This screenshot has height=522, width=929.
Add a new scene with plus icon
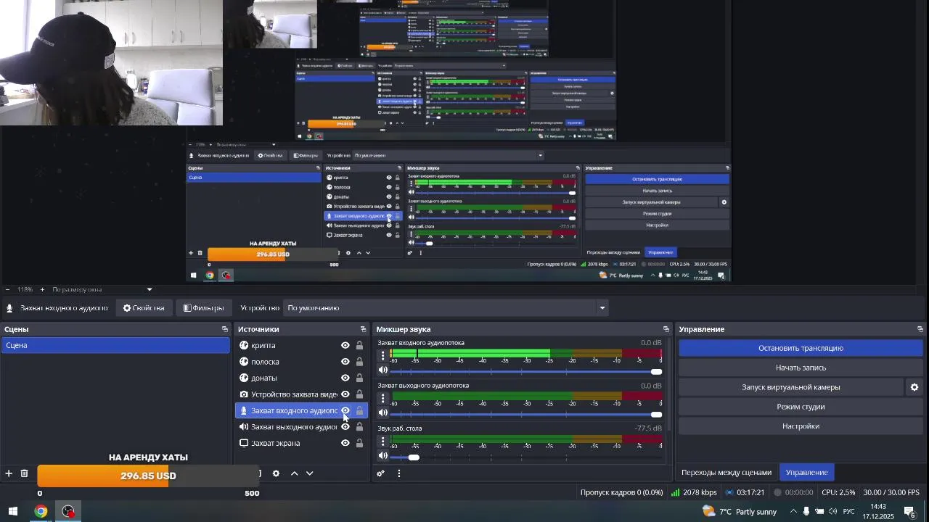click(9, 473)
